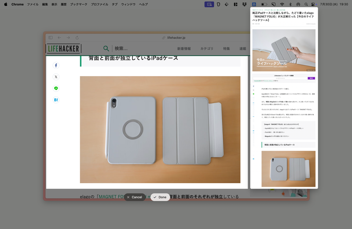Click the browser back arrow
352x229 pixels.
point(59,38)
